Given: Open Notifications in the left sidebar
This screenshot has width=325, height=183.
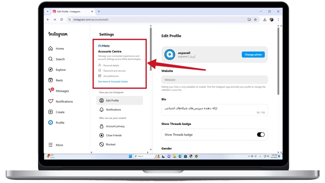Looking at the screenshot, I should tap(61, 101).
